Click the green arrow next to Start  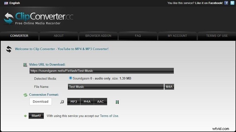(25, 116)
